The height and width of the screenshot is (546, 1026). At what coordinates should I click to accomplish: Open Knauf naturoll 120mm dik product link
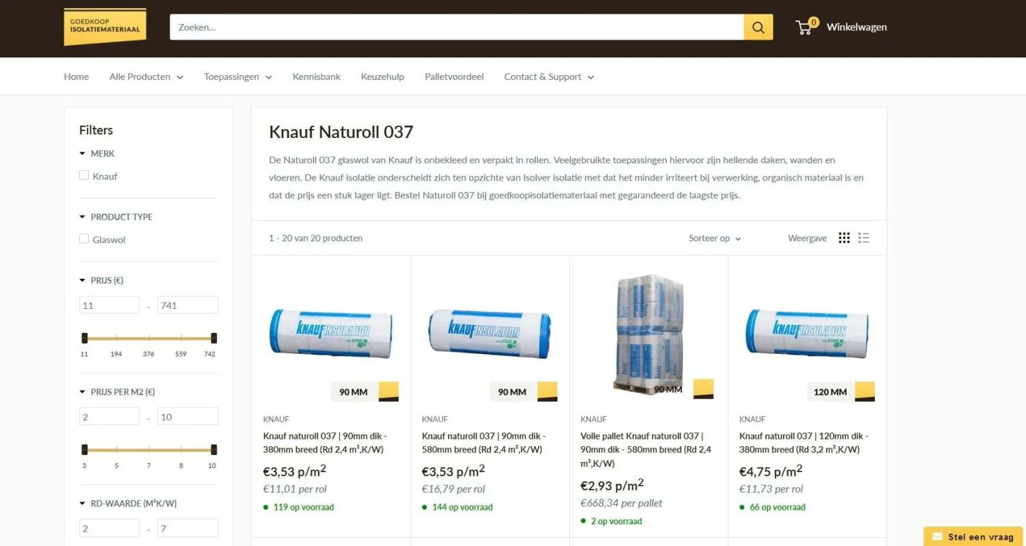coord(804,443)
